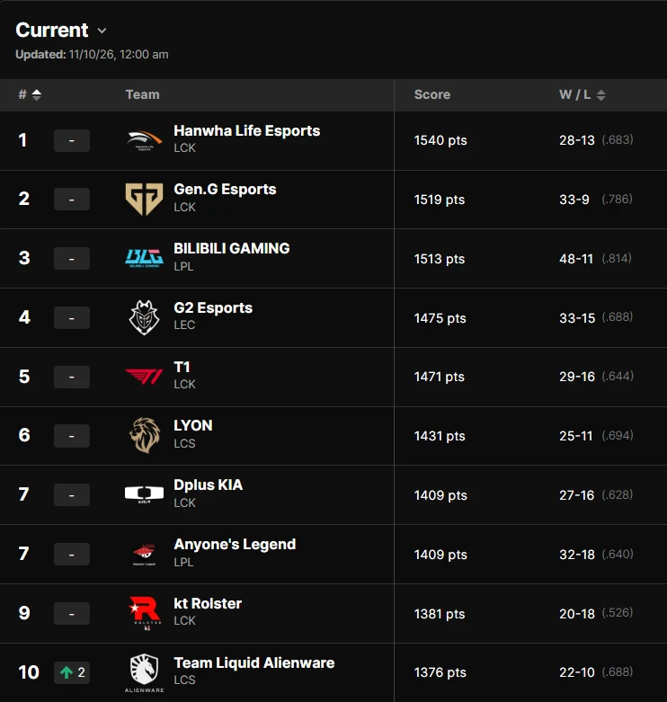This screenshot has width=667, height=702.
Task: Click the kt Rolster logo
Action: point(144,613)
